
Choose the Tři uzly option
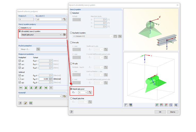(71, 64)
